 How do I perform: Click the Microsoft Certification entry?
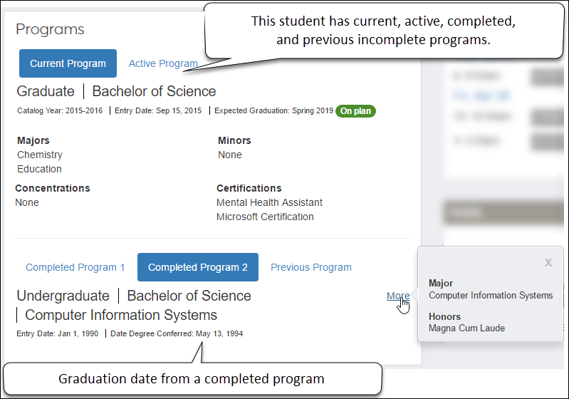coord(265,217)
